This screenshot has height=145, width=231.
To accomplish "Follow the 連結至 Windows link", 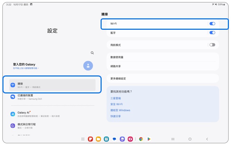I will click(120, 110).
